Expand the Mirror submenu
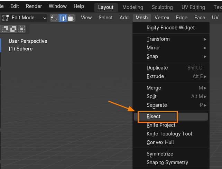Screen dimensions: 222x169 pyautogui.click(x=171, y=48)
